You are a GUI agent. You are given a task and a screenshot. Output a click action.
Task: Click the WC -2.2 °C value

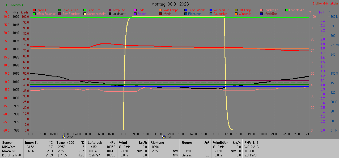click(x=251, y=147)
